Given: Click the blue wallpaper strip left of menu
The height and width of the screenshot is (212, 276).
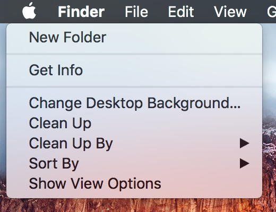Looking at the screenshot, I should click(3, 89).
